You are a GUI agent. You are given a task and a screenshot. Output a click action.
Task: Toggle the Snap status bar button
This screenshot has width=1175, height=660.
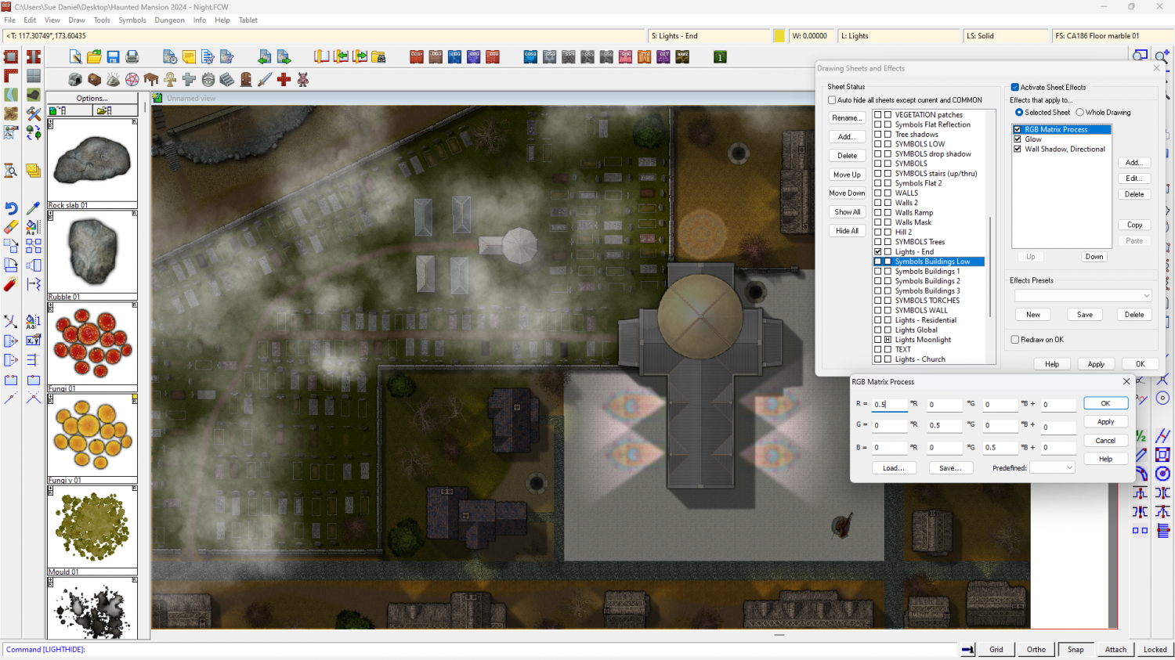click(x=1076, y=649)
